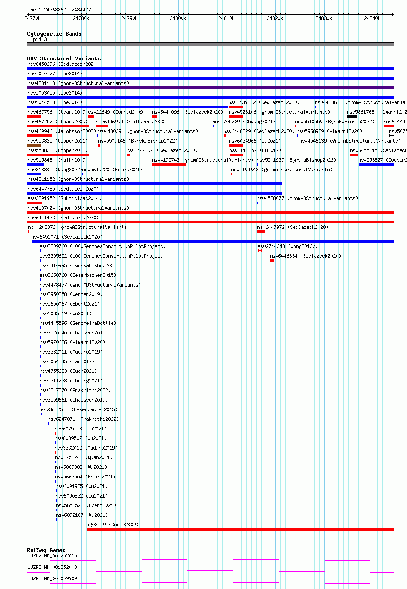Click LUZP2|NM_001252008 RefSeq gene label
This screenshot has width=407, height=589.
[x=52, y=567]
